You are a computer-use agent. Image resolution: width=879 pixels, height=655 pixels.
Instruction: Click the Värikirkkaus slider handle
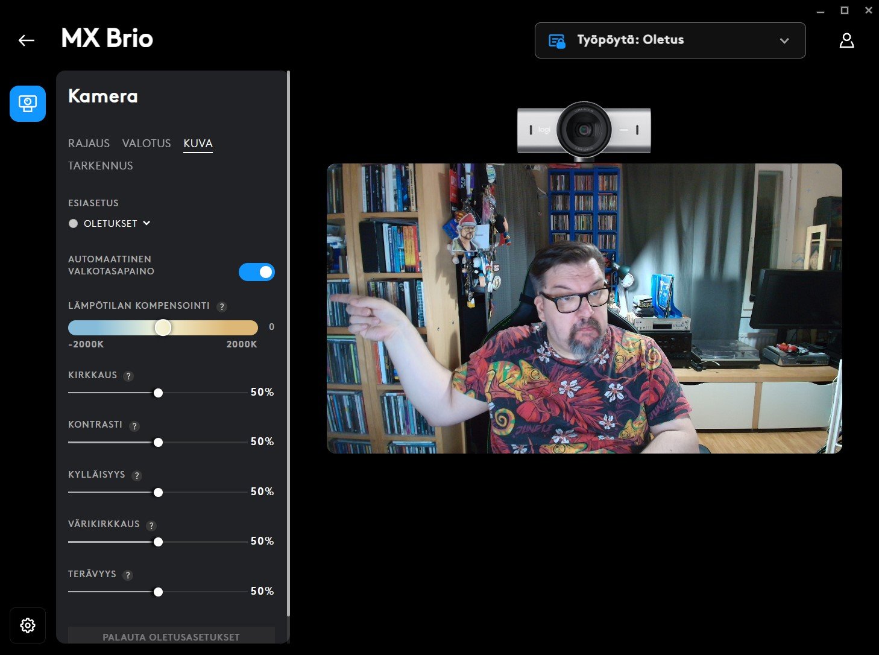coord(158,542)
